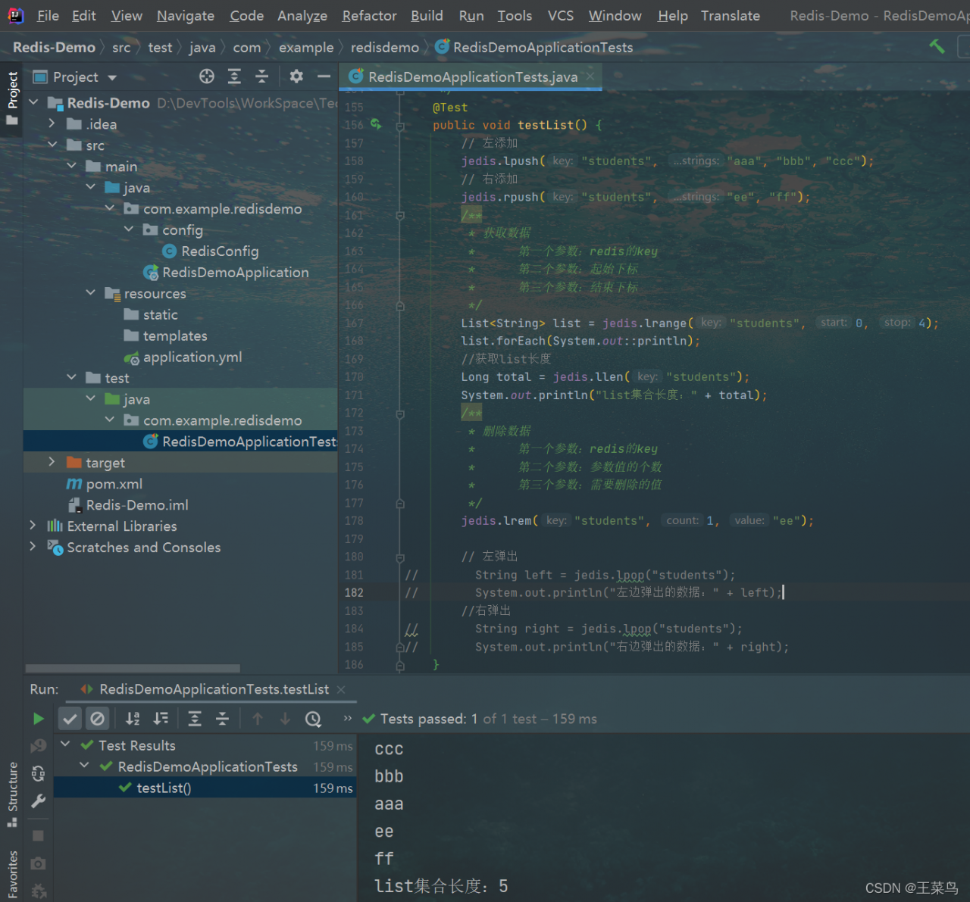Open Project view dropdown selector
This screenshot has height=902, width=970.
pyautogui.click(x=75, y=76)
